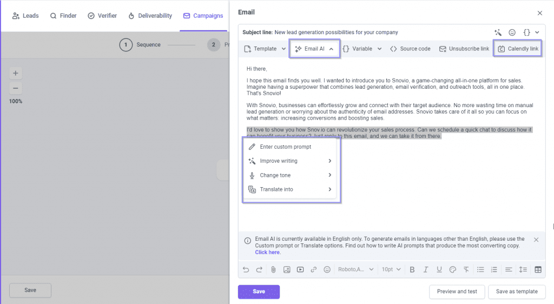Viewport: 554px width, 304px height.
Task: Insert a numbered list
Action: [494, 270]
